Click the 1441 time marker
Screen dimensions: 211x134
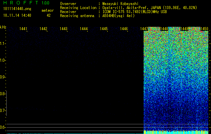(23, 29)
